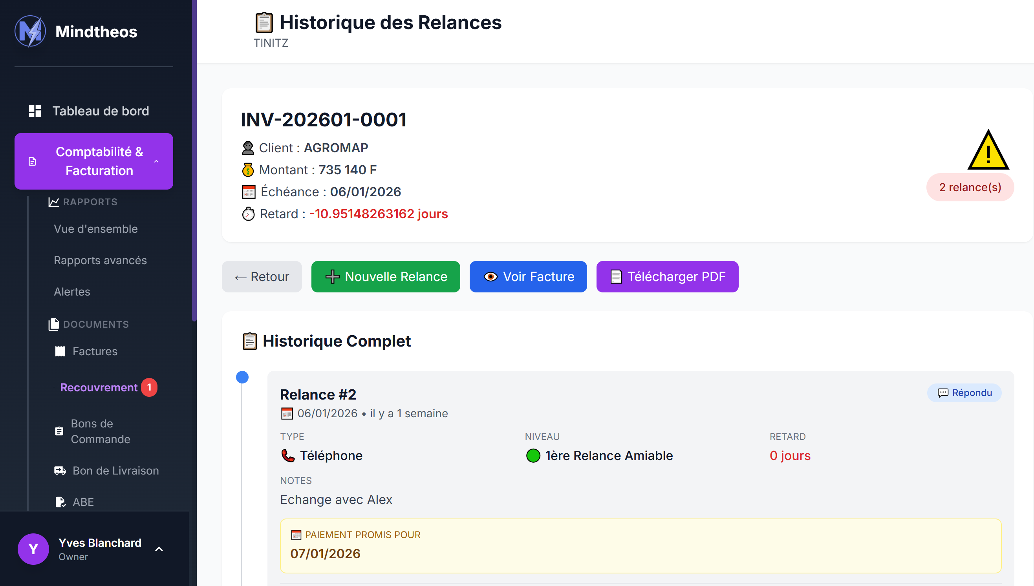Click the Rapports chart icon

(53, 202)
